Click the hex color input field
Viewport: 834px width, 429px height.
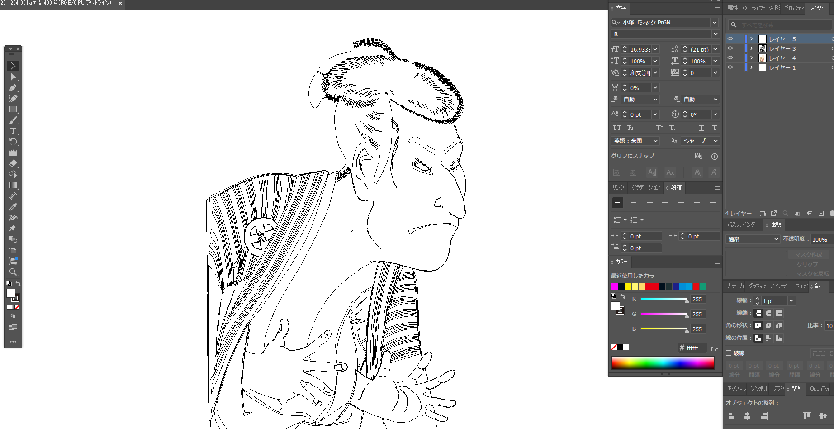tap(695, 348)
